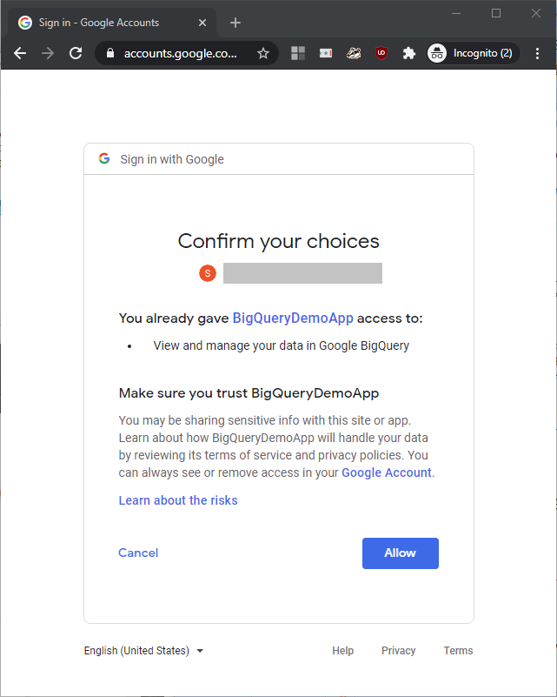Open the Learn about the risks link
The height and width of the screenshot is (697, 557).
(178, 500)
